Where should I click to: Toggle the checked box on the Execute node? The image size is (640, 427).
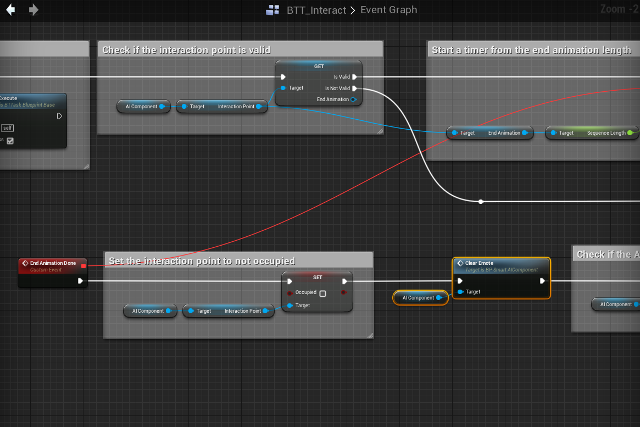click(10, 141)
